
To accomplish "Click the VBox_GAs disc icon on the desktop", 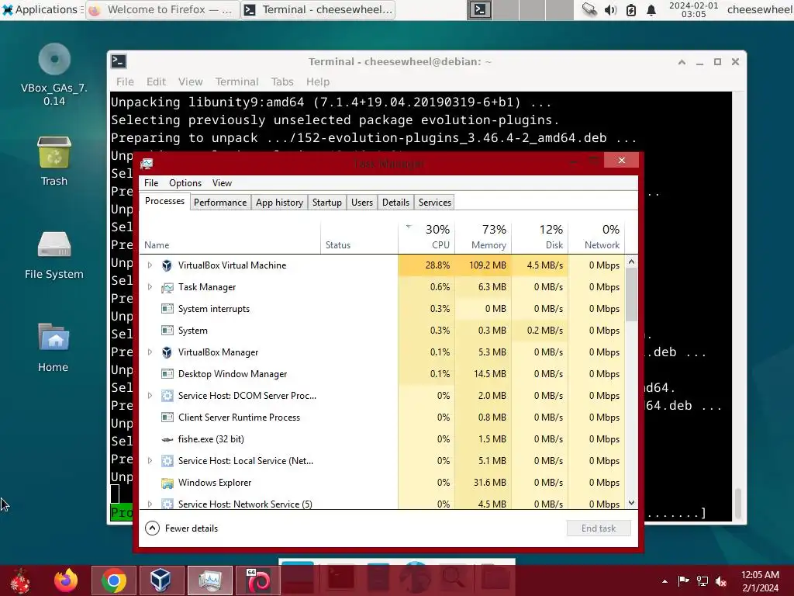I will [54, 59].
